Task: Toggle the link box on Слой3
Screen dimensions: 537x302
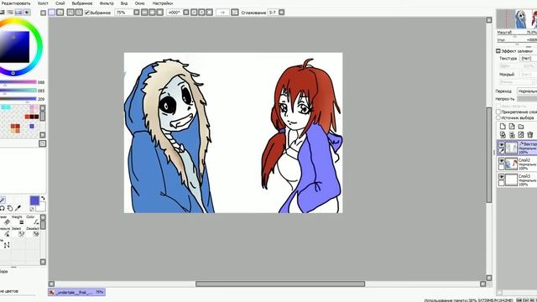Action: (502, 183)
